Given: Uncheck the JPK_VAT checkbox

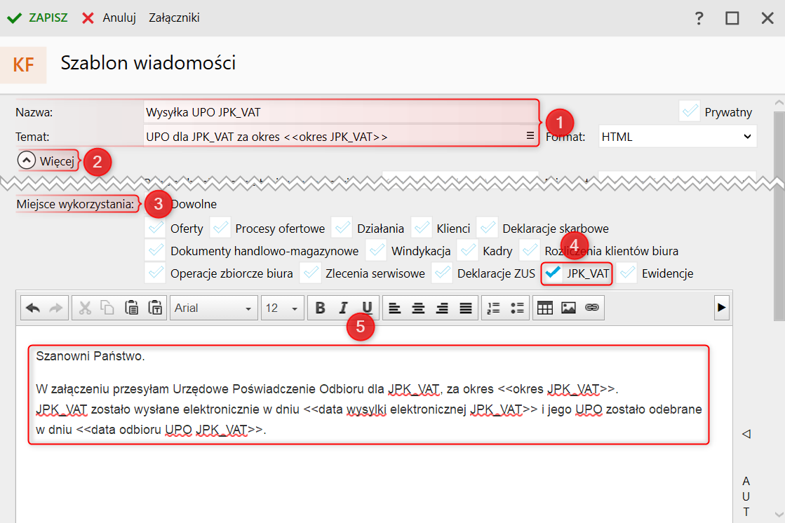Looking at the screenshot, I should click(x=553, y=273).
